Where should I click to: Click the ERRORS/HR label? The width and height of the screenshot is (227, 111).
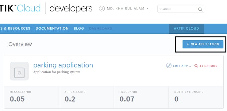128,92
